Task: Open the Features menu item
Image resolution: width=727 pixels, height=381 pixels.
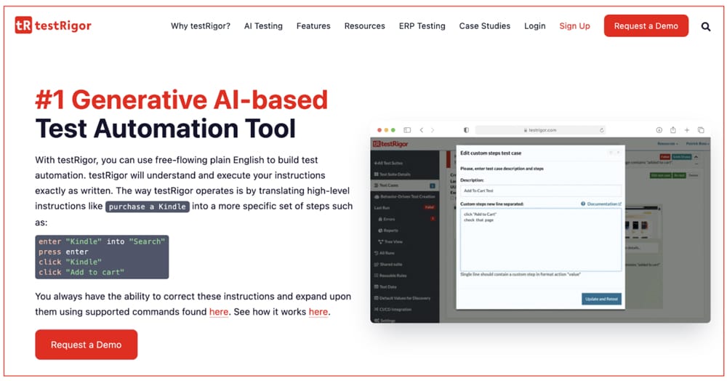Action: 313,26
